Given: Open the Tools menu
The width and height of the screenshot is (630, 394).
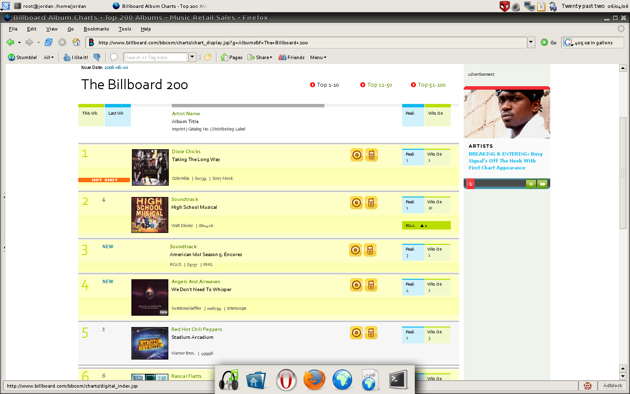Looking at the screenshot, I should pos(125,29).
